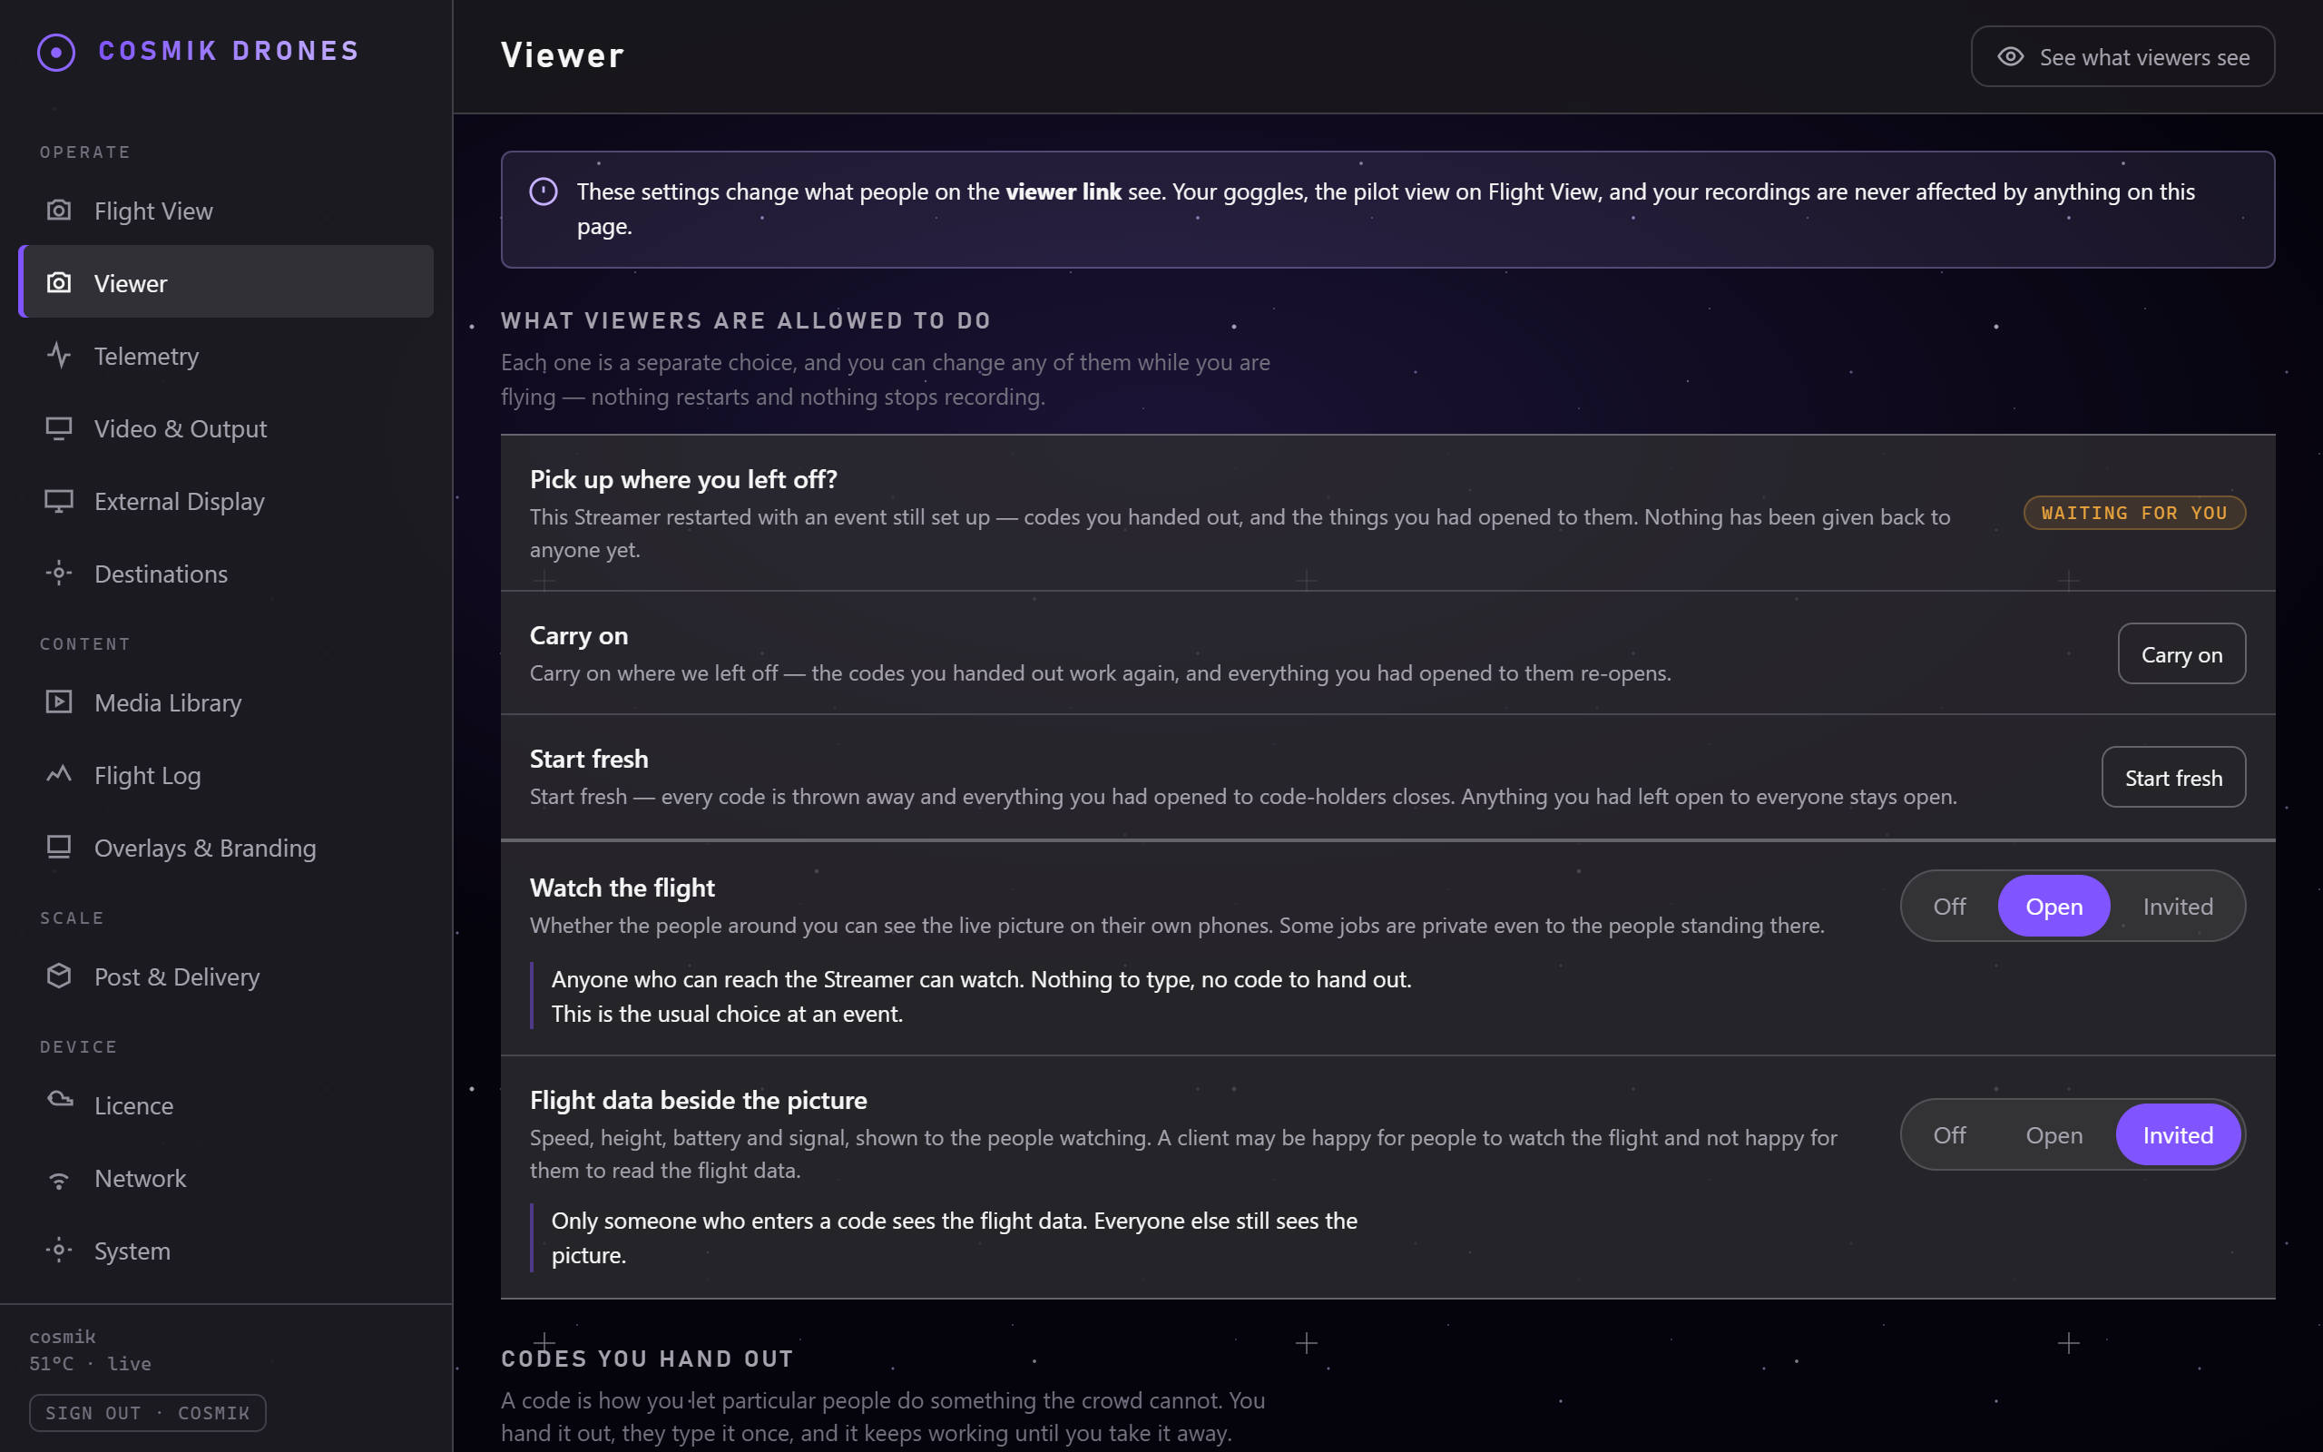Sign out of Cosmik account
The height and width of the screenshot is (1452, 2323).
(x=147, y=1413)
